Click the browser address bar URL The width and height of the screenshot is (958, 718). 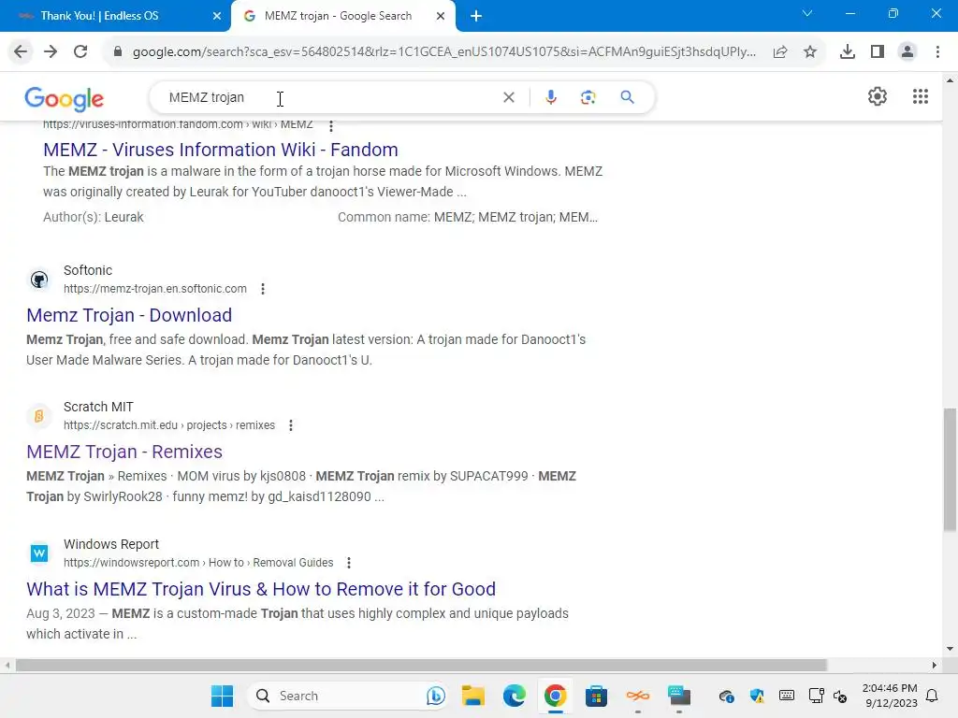(x=444, y=52)
